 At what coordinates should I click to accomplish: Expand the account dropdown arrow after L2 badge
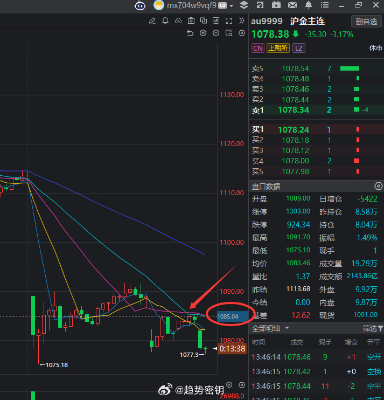point(231,5)
